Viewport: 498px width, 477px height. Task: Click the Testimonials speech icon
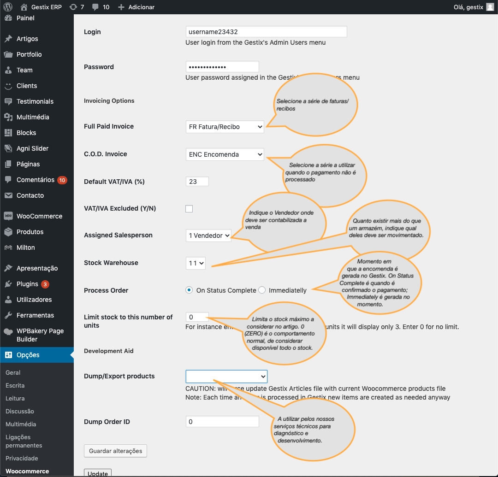[x=8, y=101]
